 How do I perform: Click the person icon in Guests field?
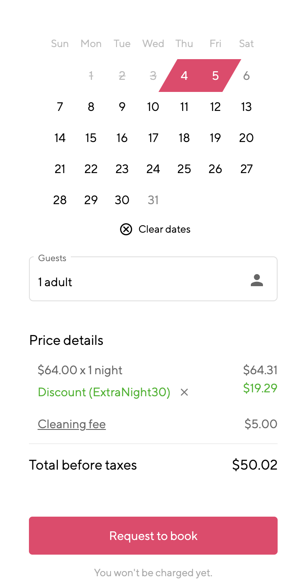[257, 280]
